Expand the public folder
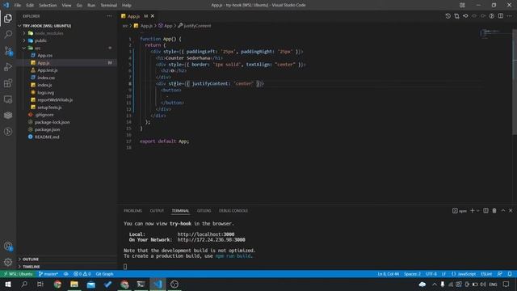Viewport: 517px width, 291px height. coord(24,40)
